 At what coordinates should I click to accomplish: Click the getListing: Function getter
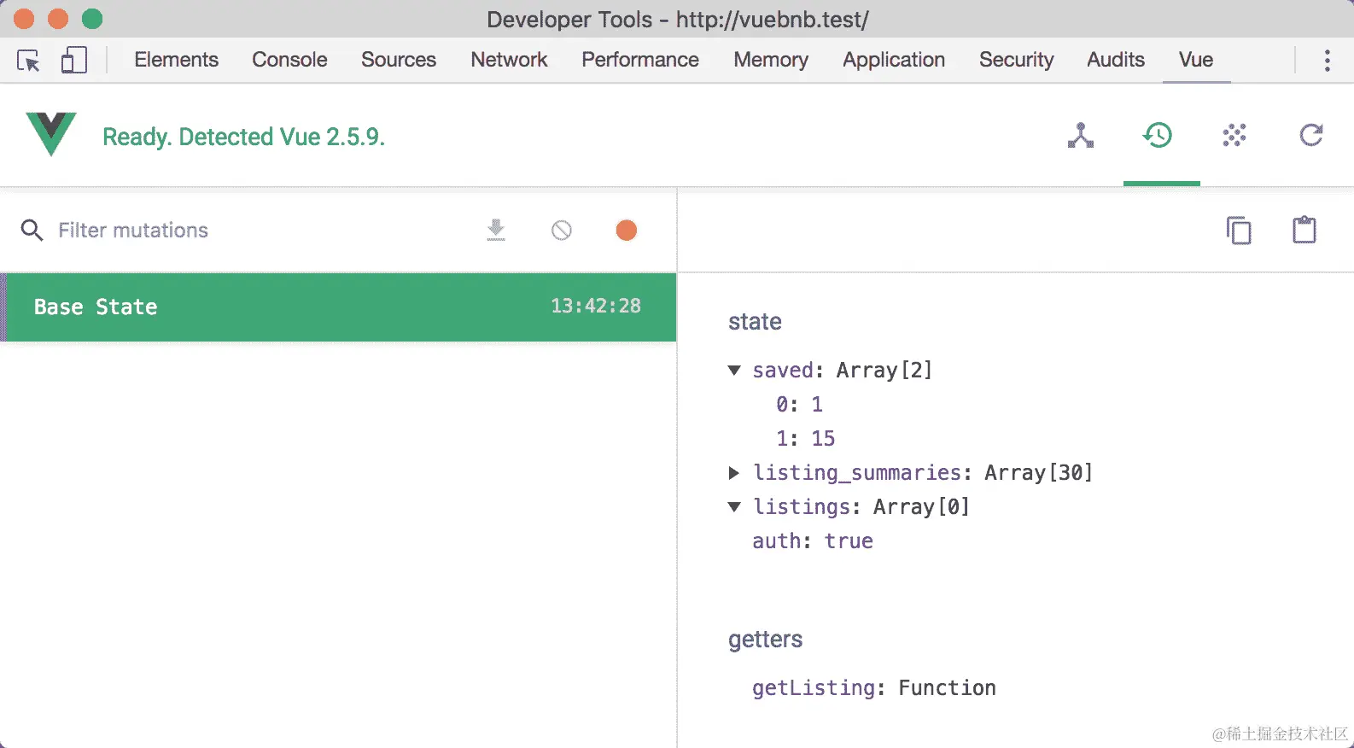click(873, 688)
